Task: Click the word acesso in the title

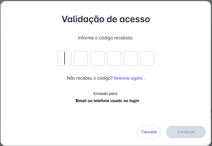Action: point(135,19)
